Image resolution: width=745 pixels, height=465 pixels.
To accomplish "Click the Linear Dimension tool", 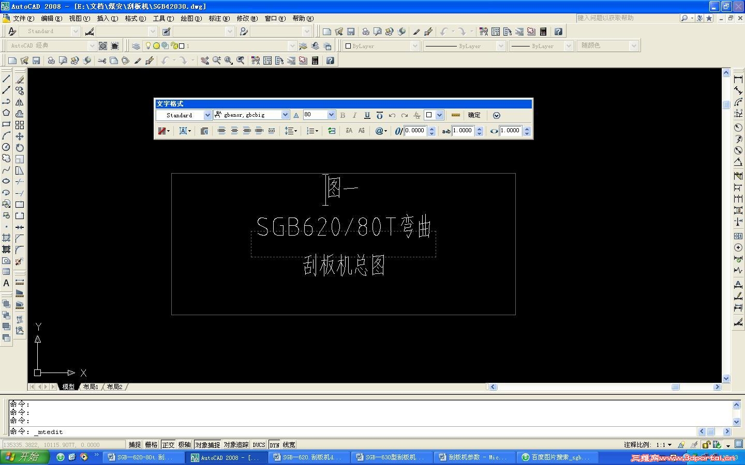I will coord(738,79).
